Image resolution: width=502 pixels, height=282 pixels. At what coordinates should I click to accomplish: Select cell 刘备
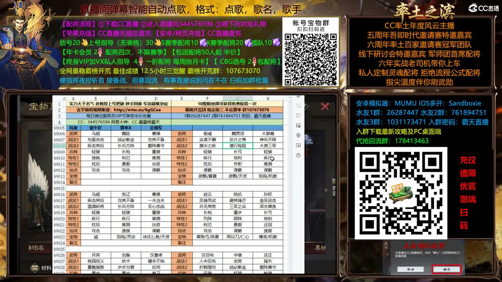click(x=126, y=255)
